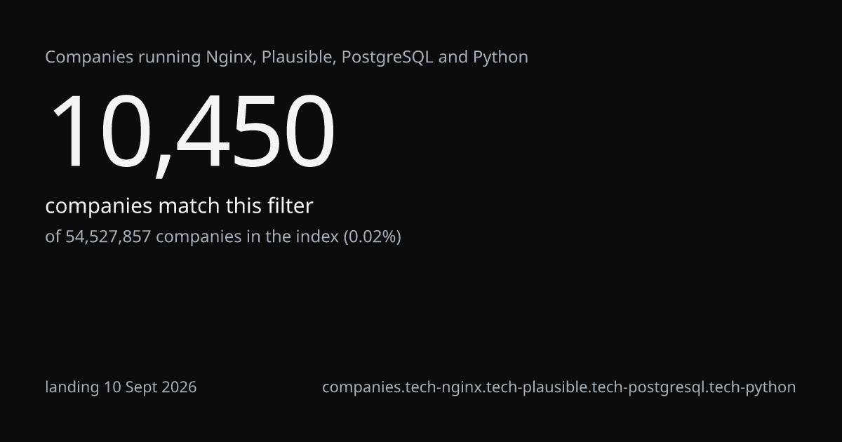Screen dimensions: 842x442
Task: Click 'companies in the index' text
Action: click(x=246, y=236)
